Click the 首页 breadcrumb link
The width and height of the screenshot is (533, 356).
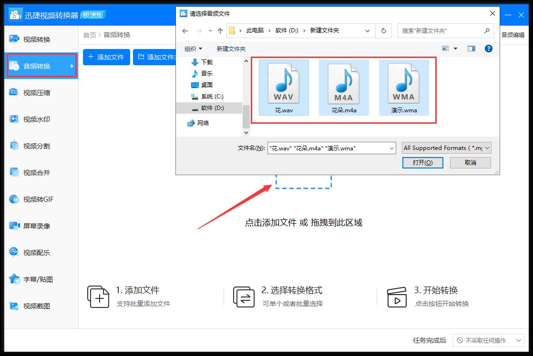pyautogui.click(x=89, y=35)
